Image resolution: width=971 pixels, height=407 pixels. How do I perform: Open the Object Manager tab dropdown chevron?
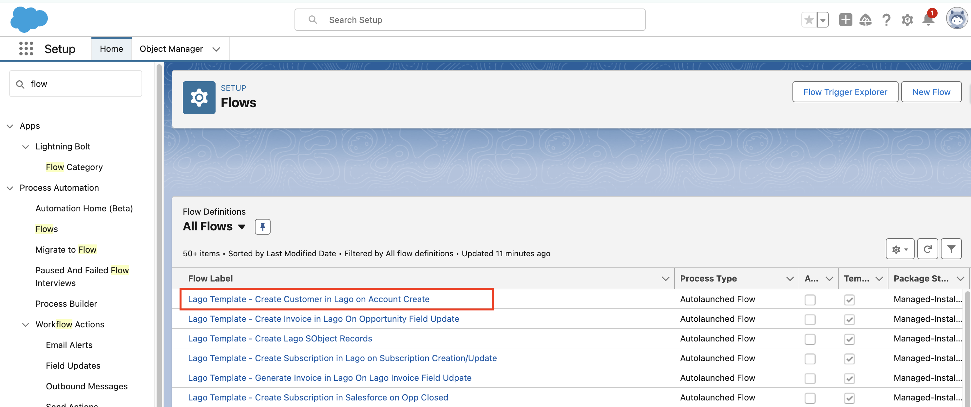pyautogui.click(x=216, y=49)
